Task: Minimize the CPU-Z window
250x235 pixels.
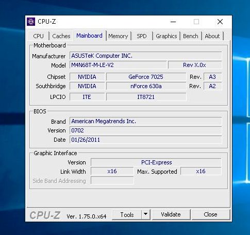Action: click(173, 22)
